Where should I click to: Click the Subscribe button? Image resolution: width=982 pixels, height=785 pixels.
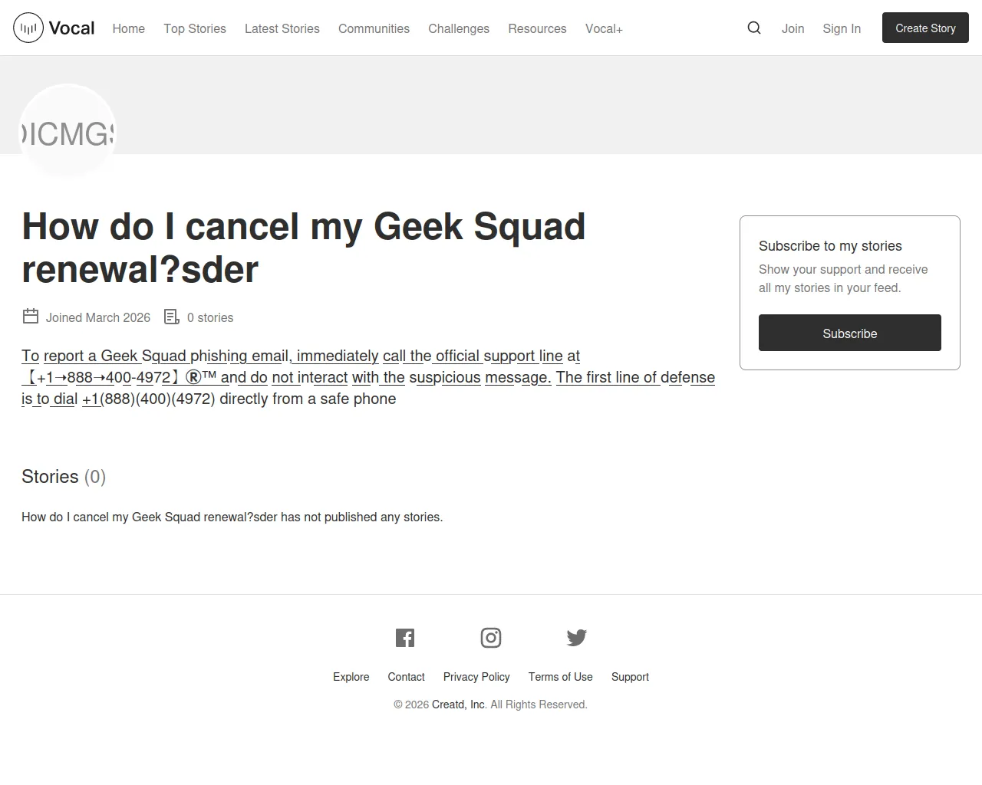click(x=850, y=333)
